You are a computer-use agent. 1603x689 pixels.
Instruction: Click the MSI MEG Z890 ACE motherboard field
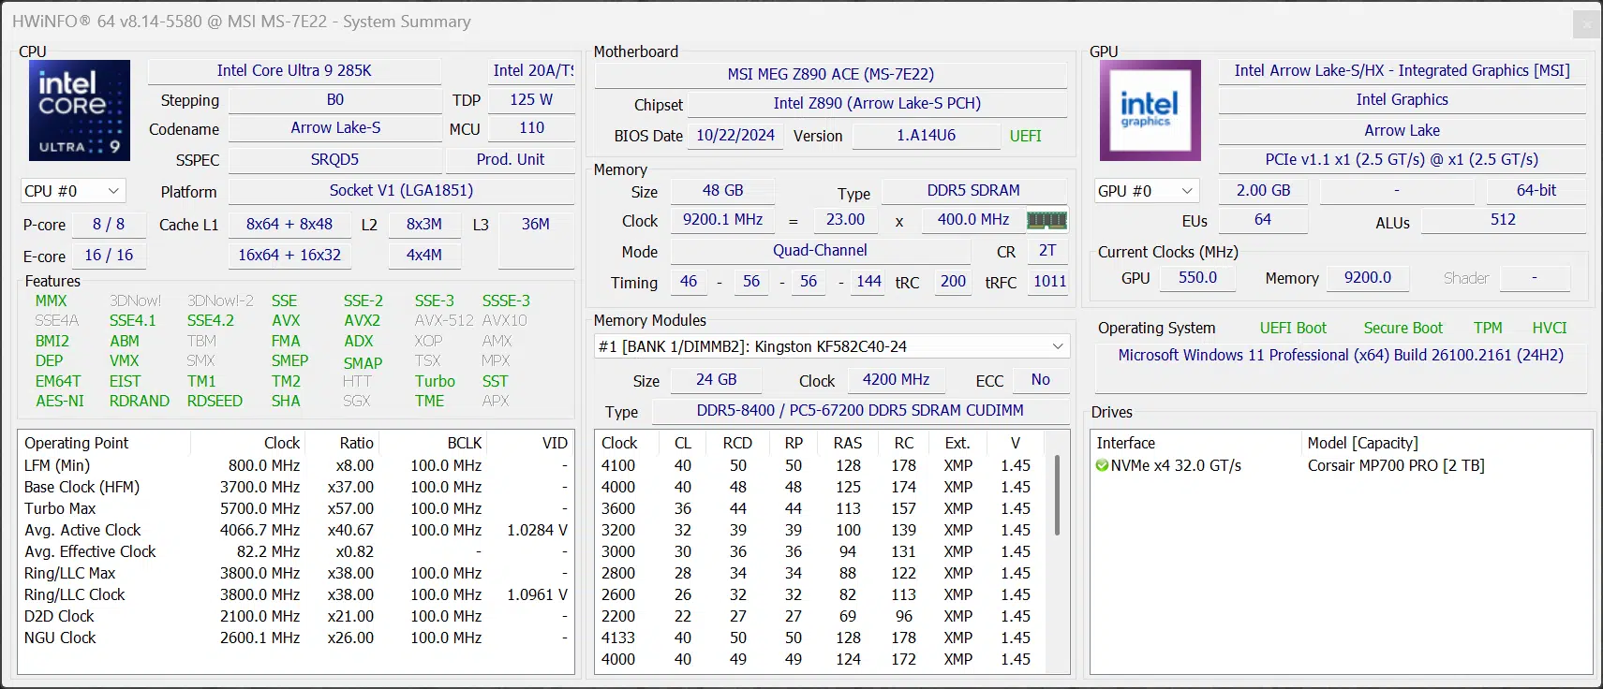(x=830, y=74)
